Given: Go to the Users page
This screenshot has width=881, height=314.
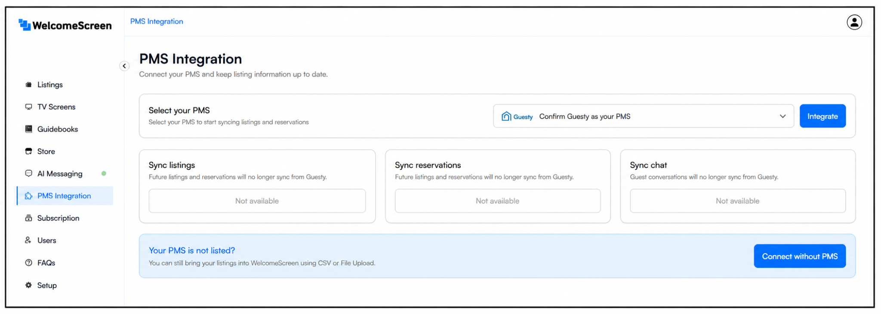Looking at the screenshot, I should tap(47, 240).
